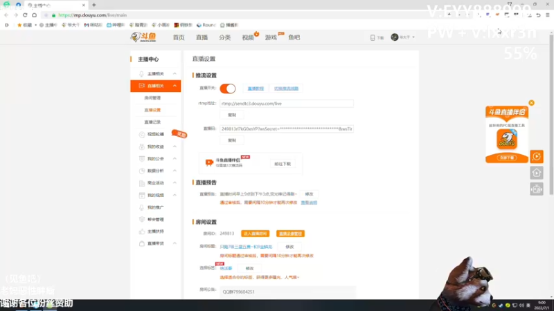Click the shopping bag icon beside 直播带货

(x=142, y=244)
